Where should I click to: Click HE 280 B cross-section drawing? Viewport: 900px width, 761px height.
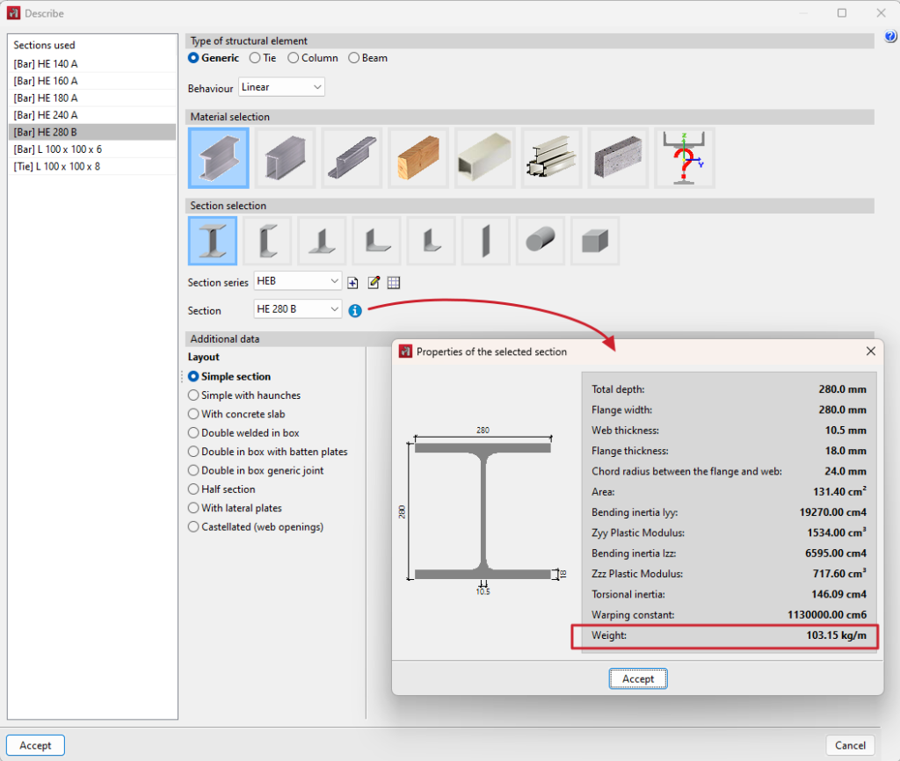click(x=483, y=511)
